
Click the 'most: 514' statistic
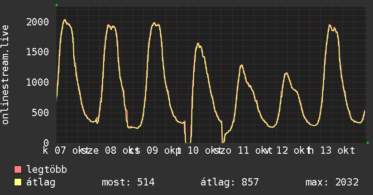[127, 182]
